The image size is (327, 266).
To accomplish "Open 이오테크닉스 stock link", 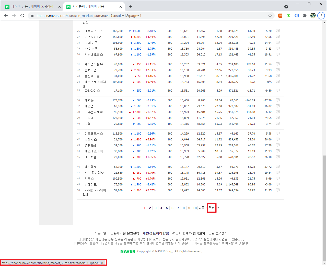I will tap(94, 134).
